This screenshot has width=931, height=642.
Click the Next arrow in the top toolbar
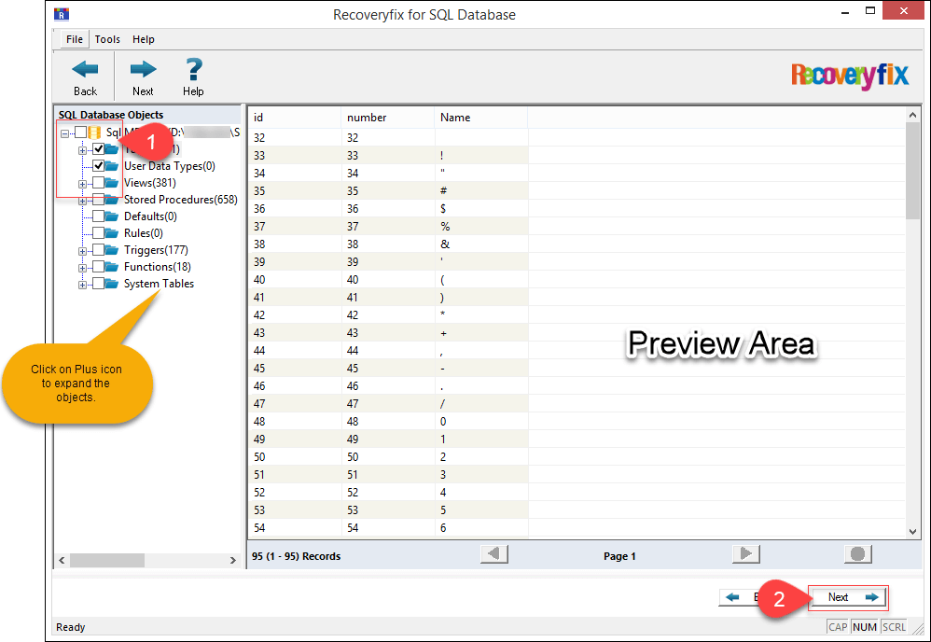pyautogui.click(x=143, y=70)
